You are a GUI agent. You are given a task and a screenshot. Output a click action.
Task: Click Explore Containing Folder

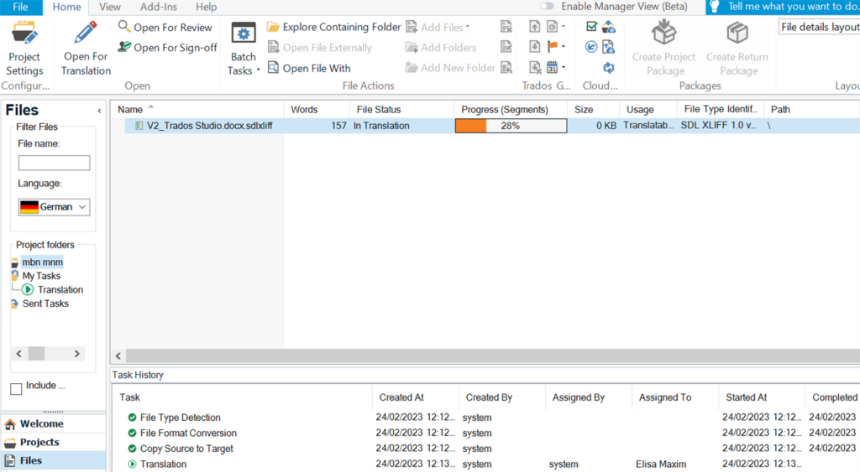click(x=334, y=27)
